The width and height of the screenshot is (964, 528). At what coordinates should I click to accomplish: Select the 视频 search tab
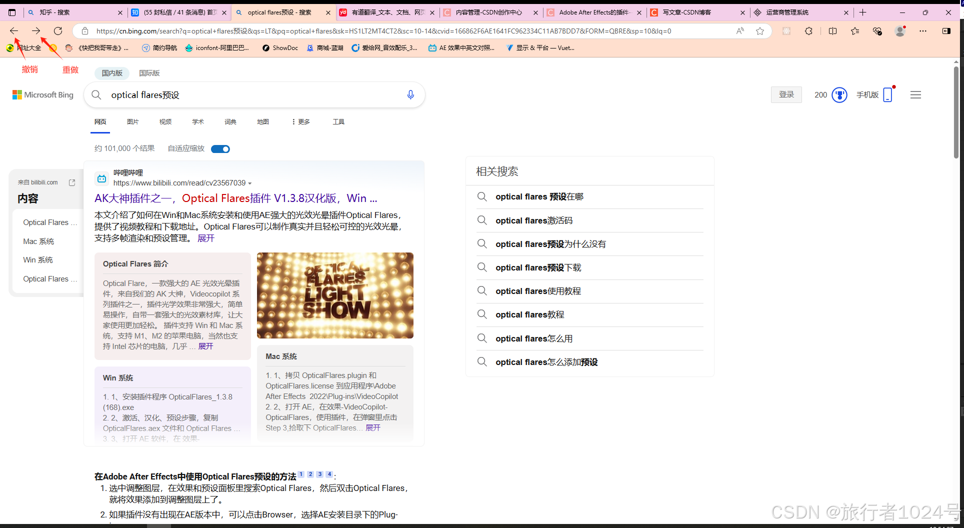[165, 122]
